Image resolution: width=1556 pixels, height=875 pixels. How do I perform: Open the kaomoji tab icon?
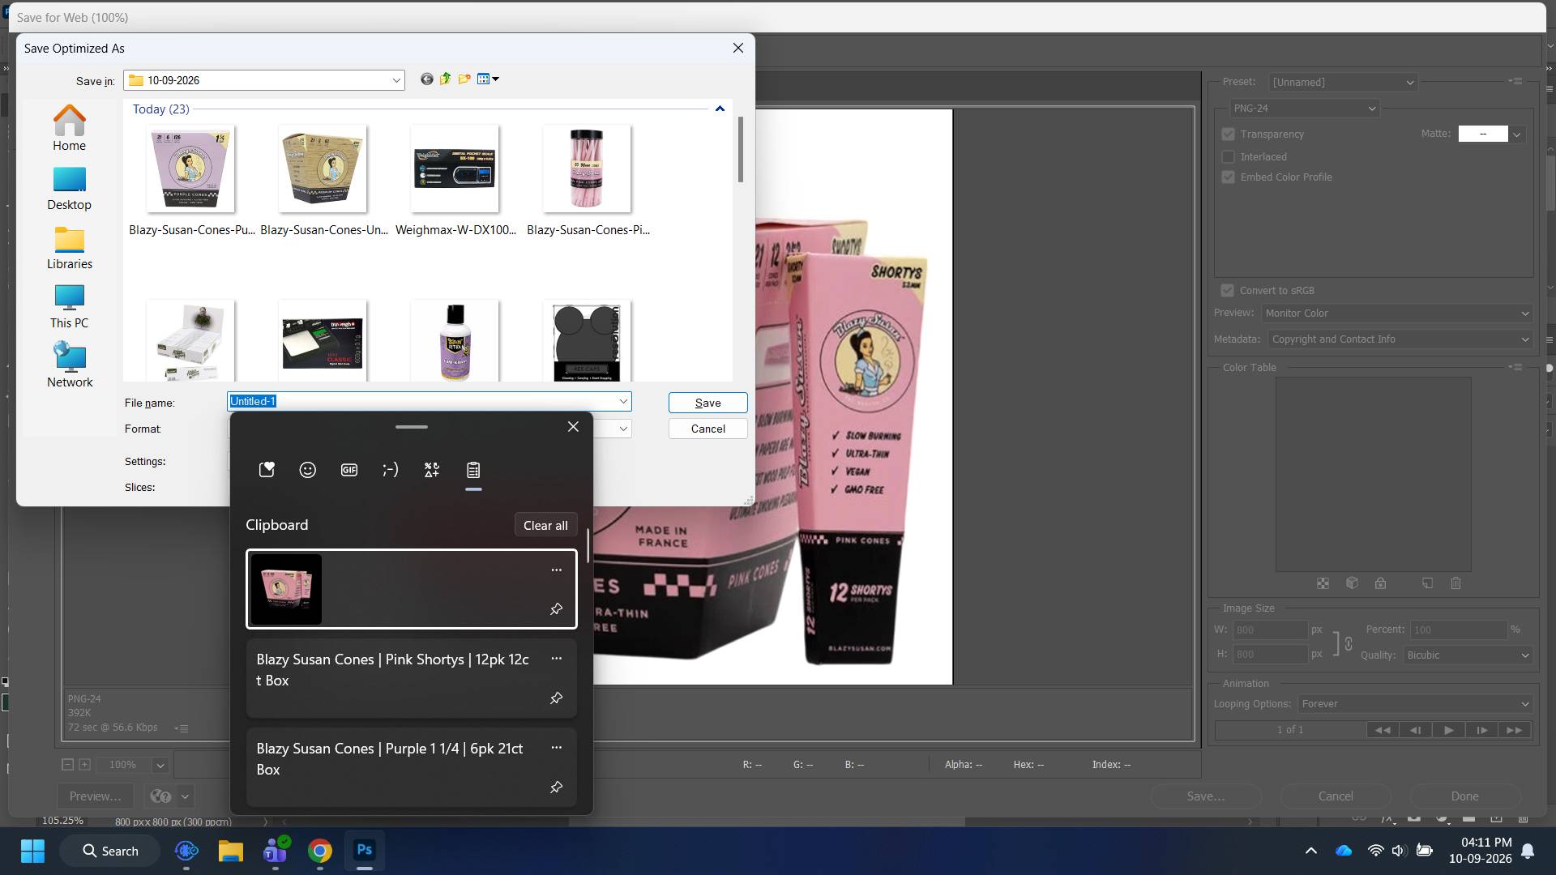click(x=391, y=470)
